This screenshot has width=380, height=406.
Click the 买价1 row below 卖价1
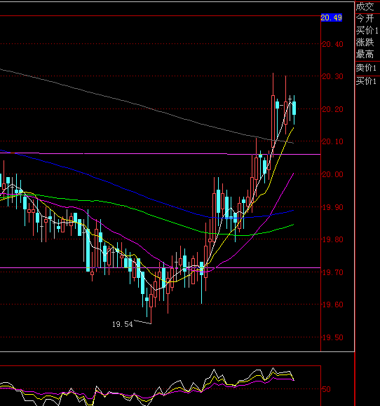click(x=367, y=81)
